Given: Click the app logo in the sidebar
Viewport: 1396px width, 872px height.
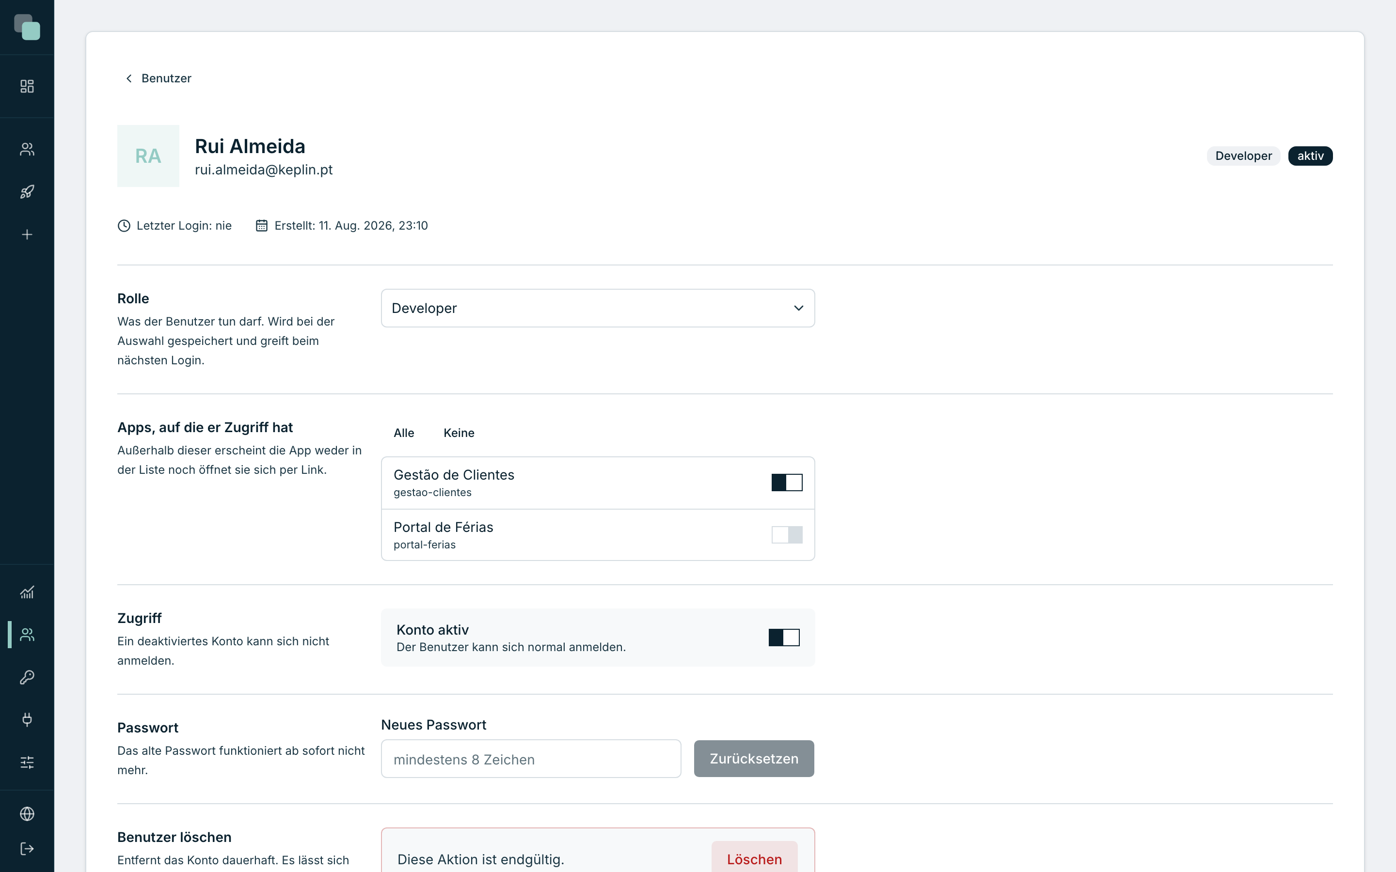Looking at the screenshot, I should 27,27.
